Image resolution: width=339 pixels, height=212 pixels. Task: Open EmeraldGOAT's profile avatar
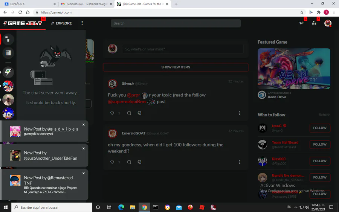[x=112, y=133]
